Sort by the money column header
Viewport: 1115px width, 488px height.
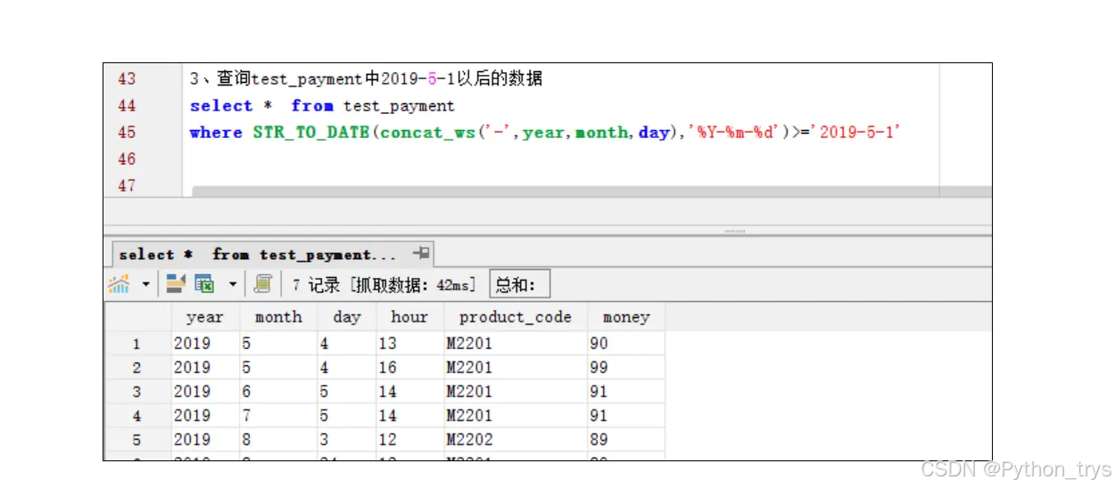click(626, 317)
